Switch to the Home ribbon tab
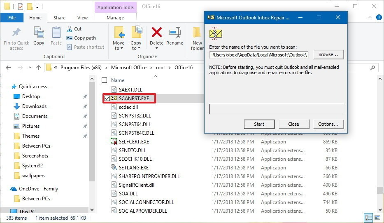Image resolution: width=384 pixels, height=223 pixels. click(x=35, y=18)
